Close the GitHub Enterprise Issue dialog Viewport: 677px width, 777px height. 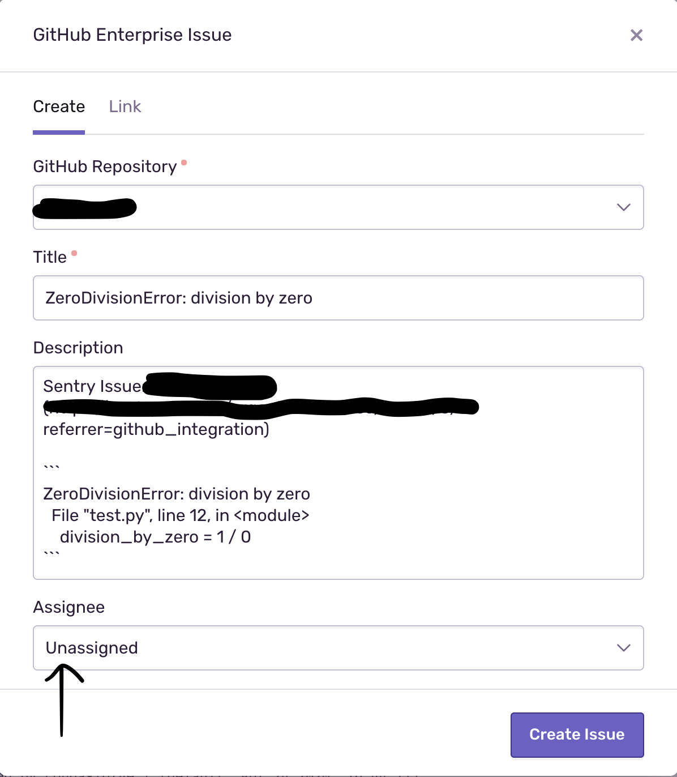coord(636,35)
